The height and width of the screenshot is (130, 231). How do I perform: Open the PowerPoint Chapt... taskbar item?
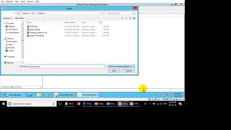click(100, 104)
